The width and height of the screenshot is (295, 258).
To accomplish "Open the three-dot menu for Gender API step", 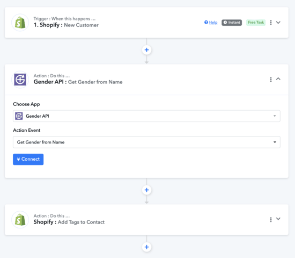I will pyautogui.click(x=271, y=80).
